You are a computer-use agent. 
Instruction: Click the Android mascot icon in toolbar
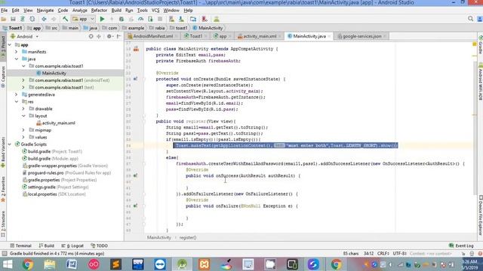pyautogui.click(x=217, y=19)
